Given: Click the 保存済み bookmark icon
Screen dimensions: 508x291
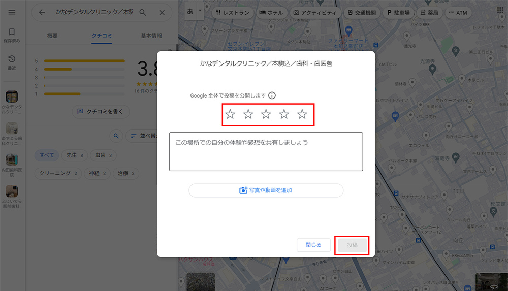Looking at the screenshot, I should (12, 33).
